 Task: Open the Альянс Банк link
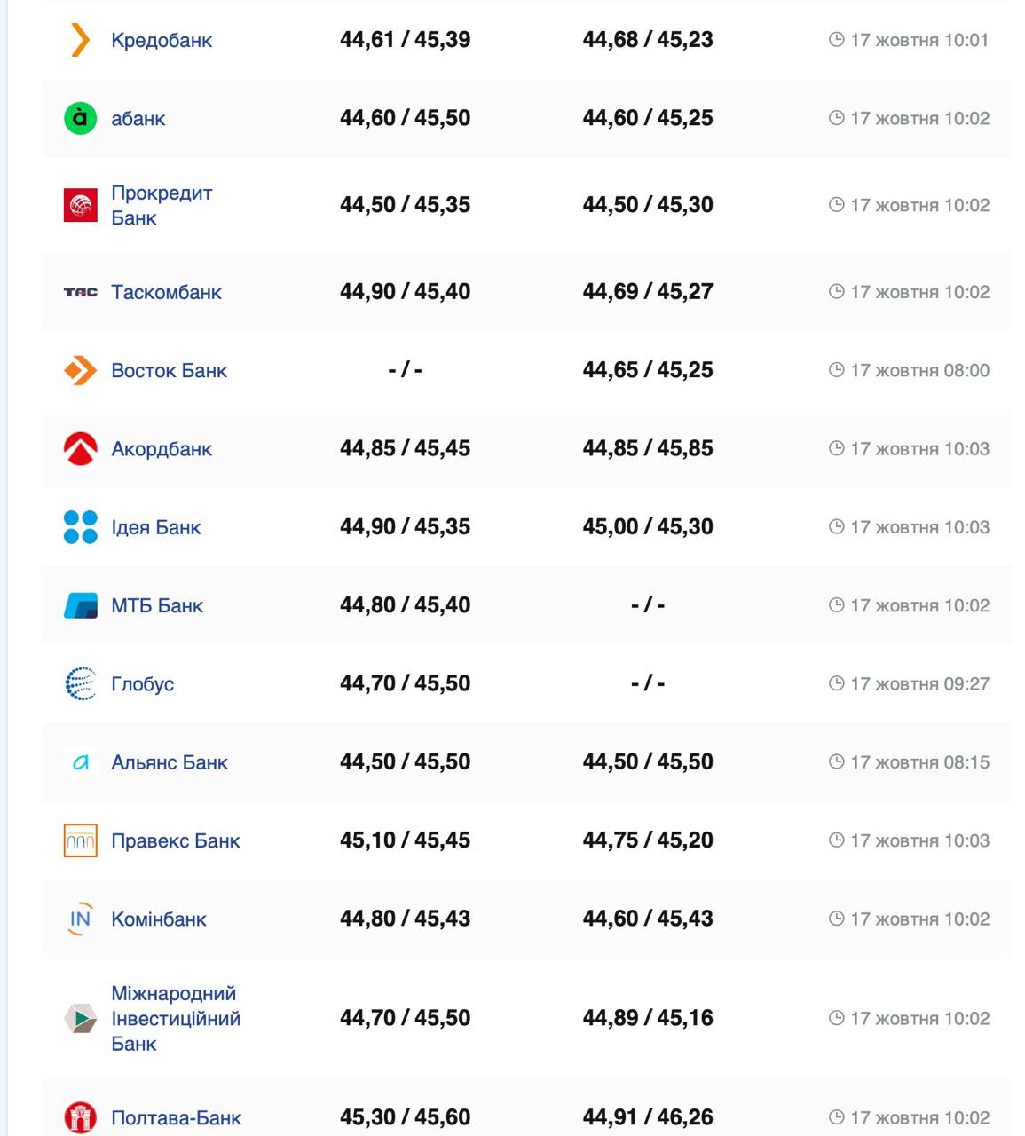coord(170,762)
